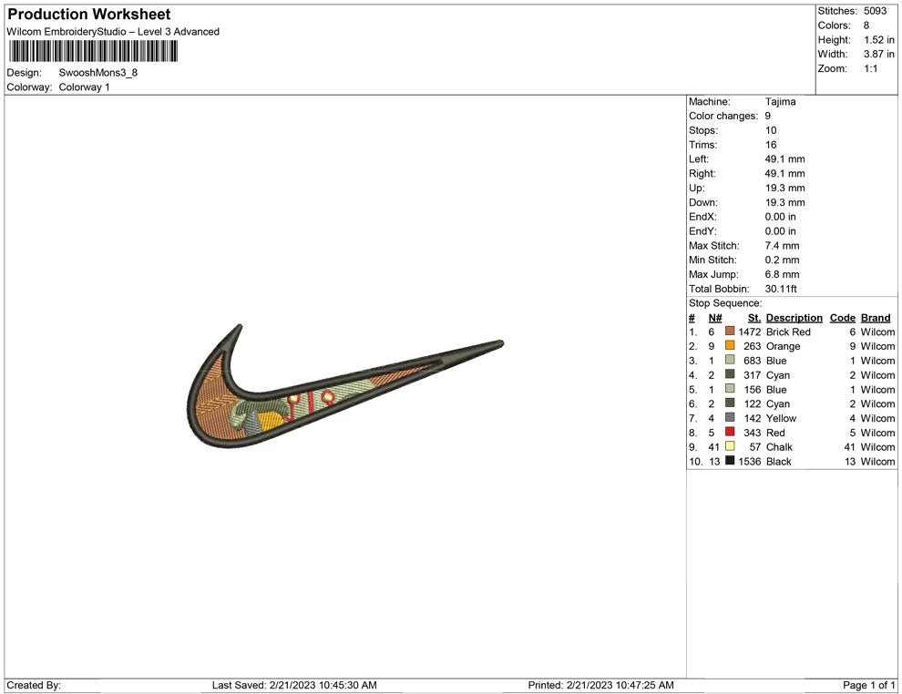
Task: Click the Orange thread color swatch
Action: 730,345
